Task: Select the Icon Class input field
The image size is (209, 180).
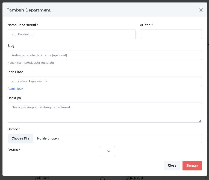Action: 105,81
